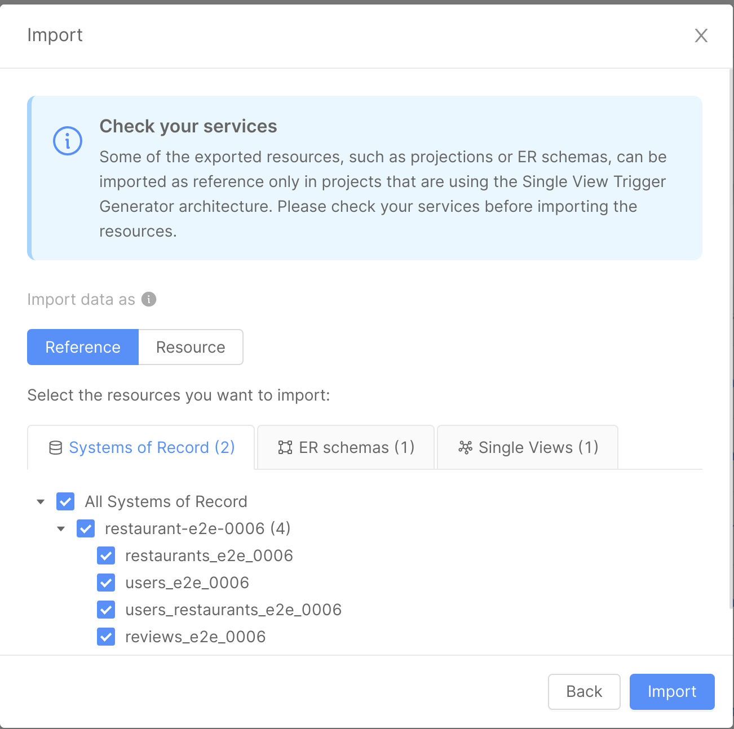Screen dimensions: 734x729
Task: Uncheck the restaurant-e2e-0006 checkbox
Action: click(x=86, y=528)
